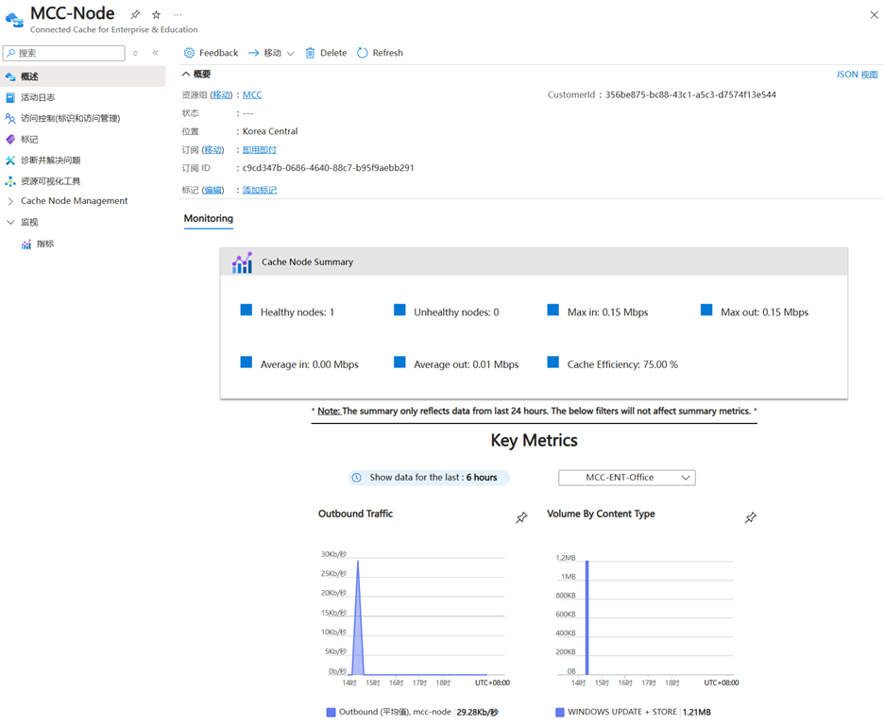Click 资源可视化工具 hierarchy icon
The height and width of the screenshot is (725, 884).
tap(10, 181)
